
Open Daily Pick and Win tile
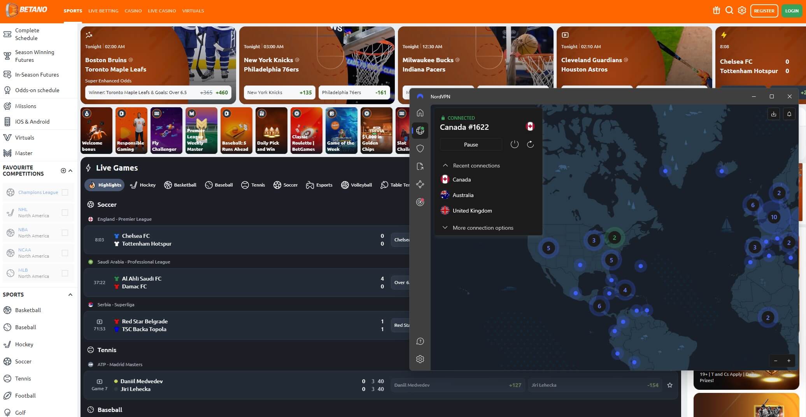point(272,131)
